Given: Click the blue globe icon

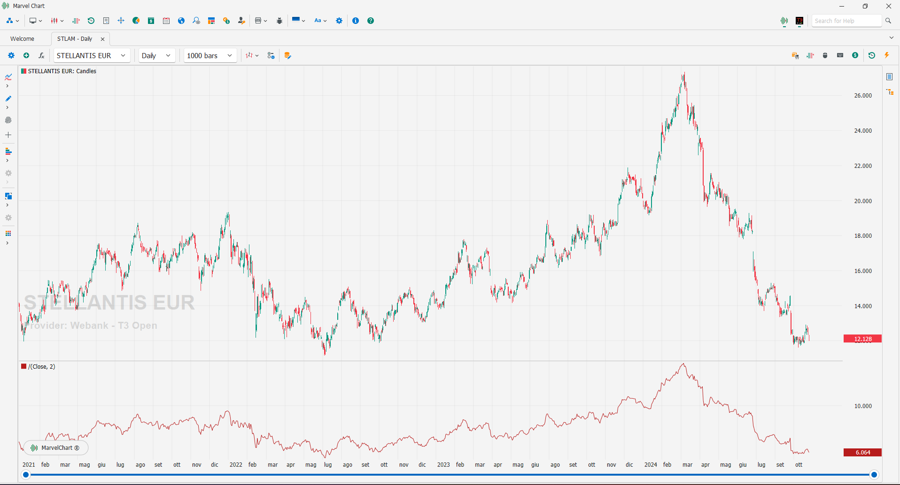Looking at the screenshot, I should pyautogui.click(x=181, y=21).
